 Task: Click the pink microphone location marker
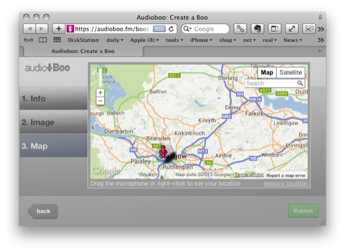pyautogui.click(x=163, y=151)
